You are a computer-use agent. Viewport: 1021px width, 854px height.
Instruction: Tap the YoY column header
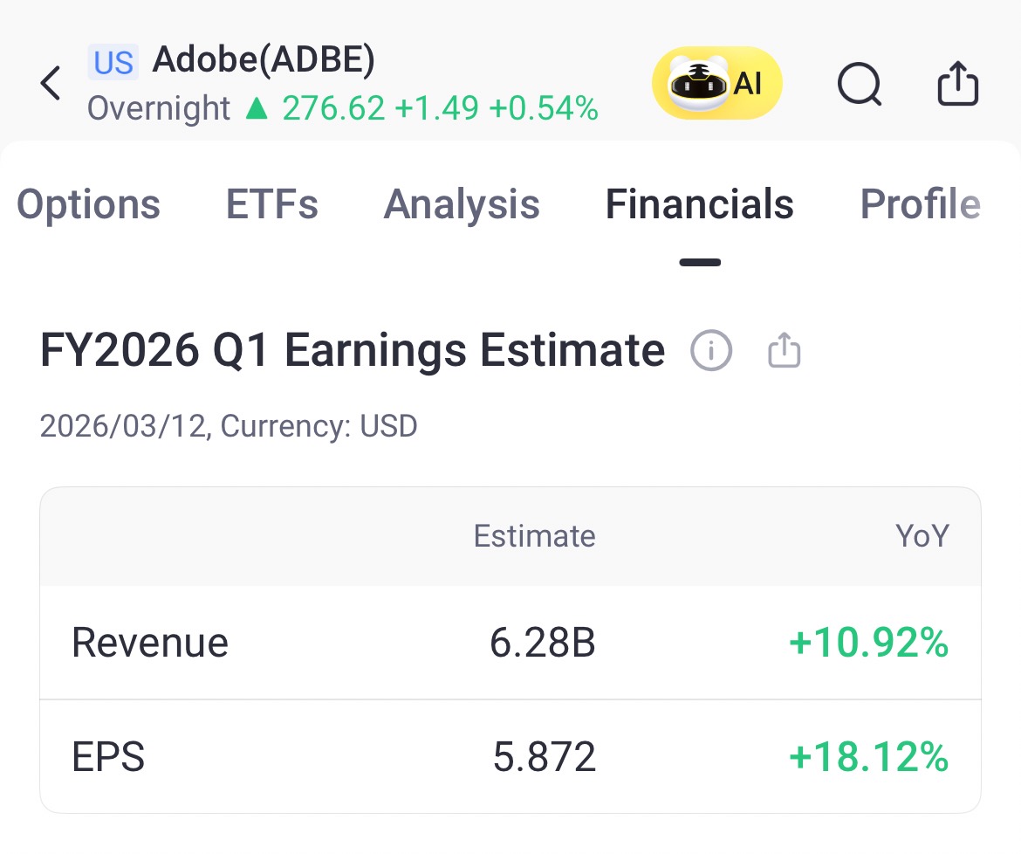point(922,535)
